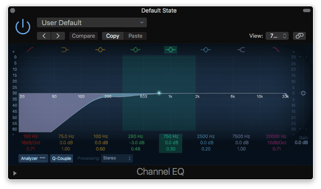Image resolution: width=321 pixels, height=189 pixels.
Task: Select the 18dB/Oct slope value
Action: tap(31, 142)
